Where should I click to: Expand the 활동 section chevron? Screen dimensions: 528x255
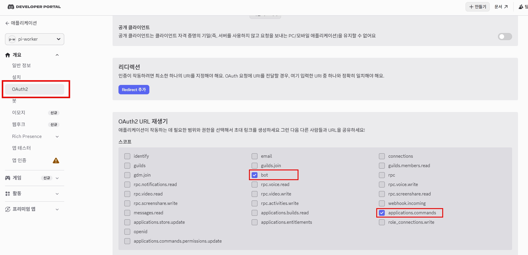click(x=57, y=194)
